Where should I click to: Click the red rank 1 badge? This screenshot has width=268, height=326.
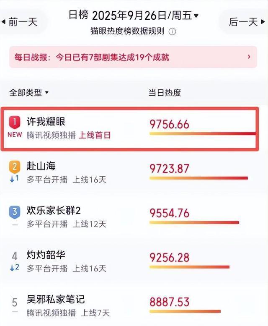coord(15,123)
